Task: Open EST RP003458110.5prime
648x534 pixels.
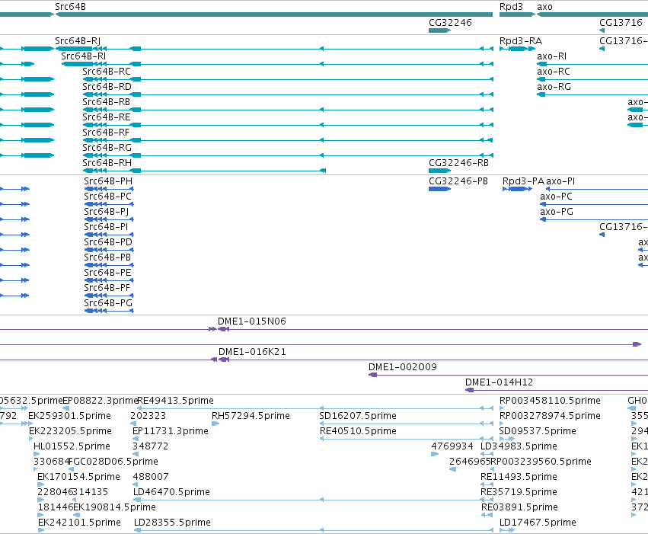Action: click(502, 408)
